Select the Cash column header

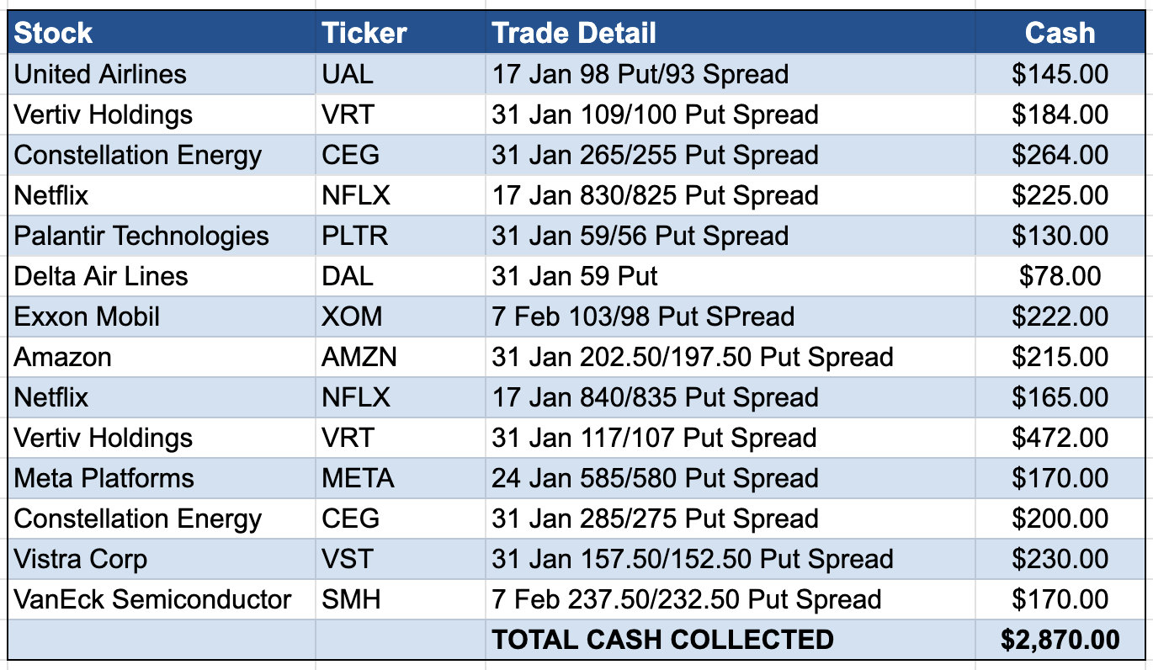[1060, 33]
